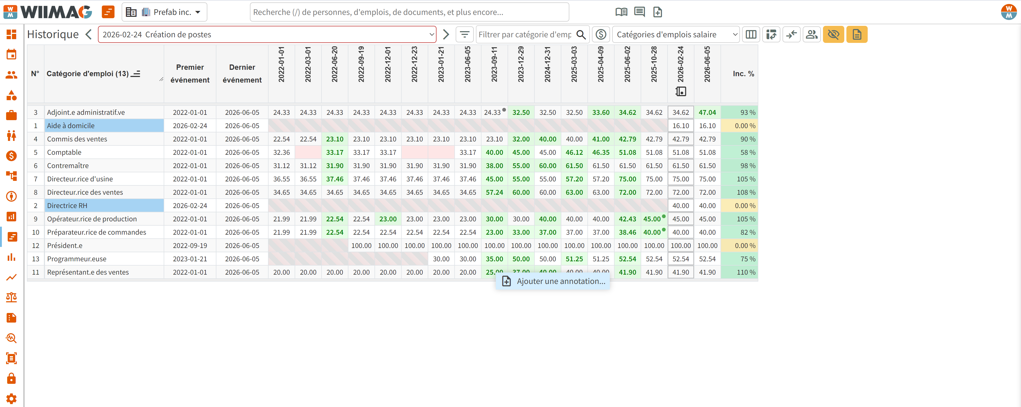1021x407 pixels.
Task: Go to the previous history event arrow
Action: (89, 35)
